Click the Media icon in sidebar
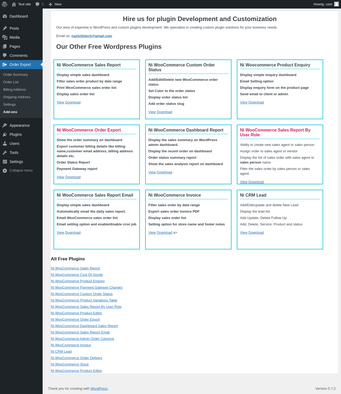This screenshot has width=341, height=394. point(5,37)
